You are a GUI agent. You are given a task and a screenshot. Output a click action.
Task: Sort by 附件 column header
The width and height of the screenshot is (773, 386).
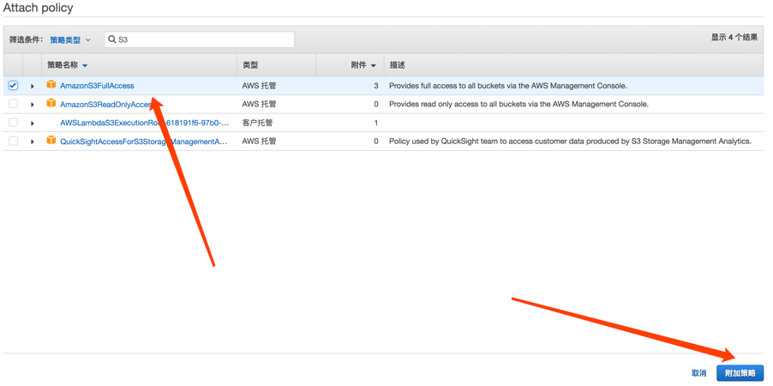[x=364, y=65]
